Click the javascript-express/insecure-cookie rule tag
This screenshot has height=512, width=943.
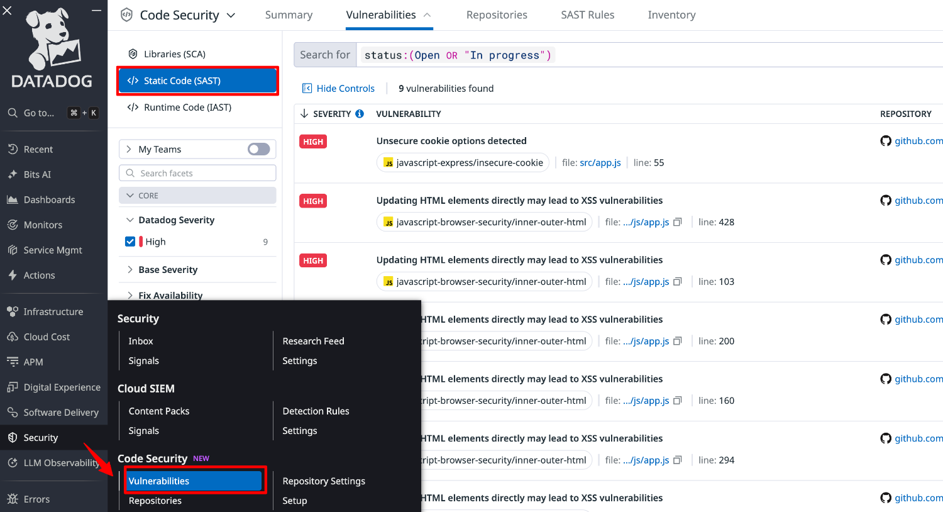click(463, 163)
